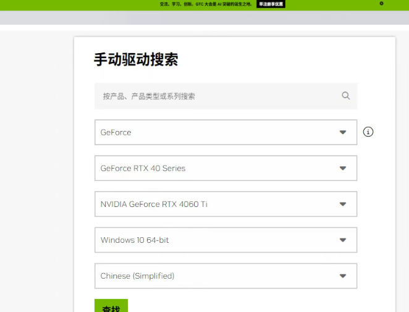Image resolution: width=409 pixels, height=312 pixels.
Task: Open the NVIDIA GeForce RTX 4060 Ti dropdown
Action: click(216, 204)
